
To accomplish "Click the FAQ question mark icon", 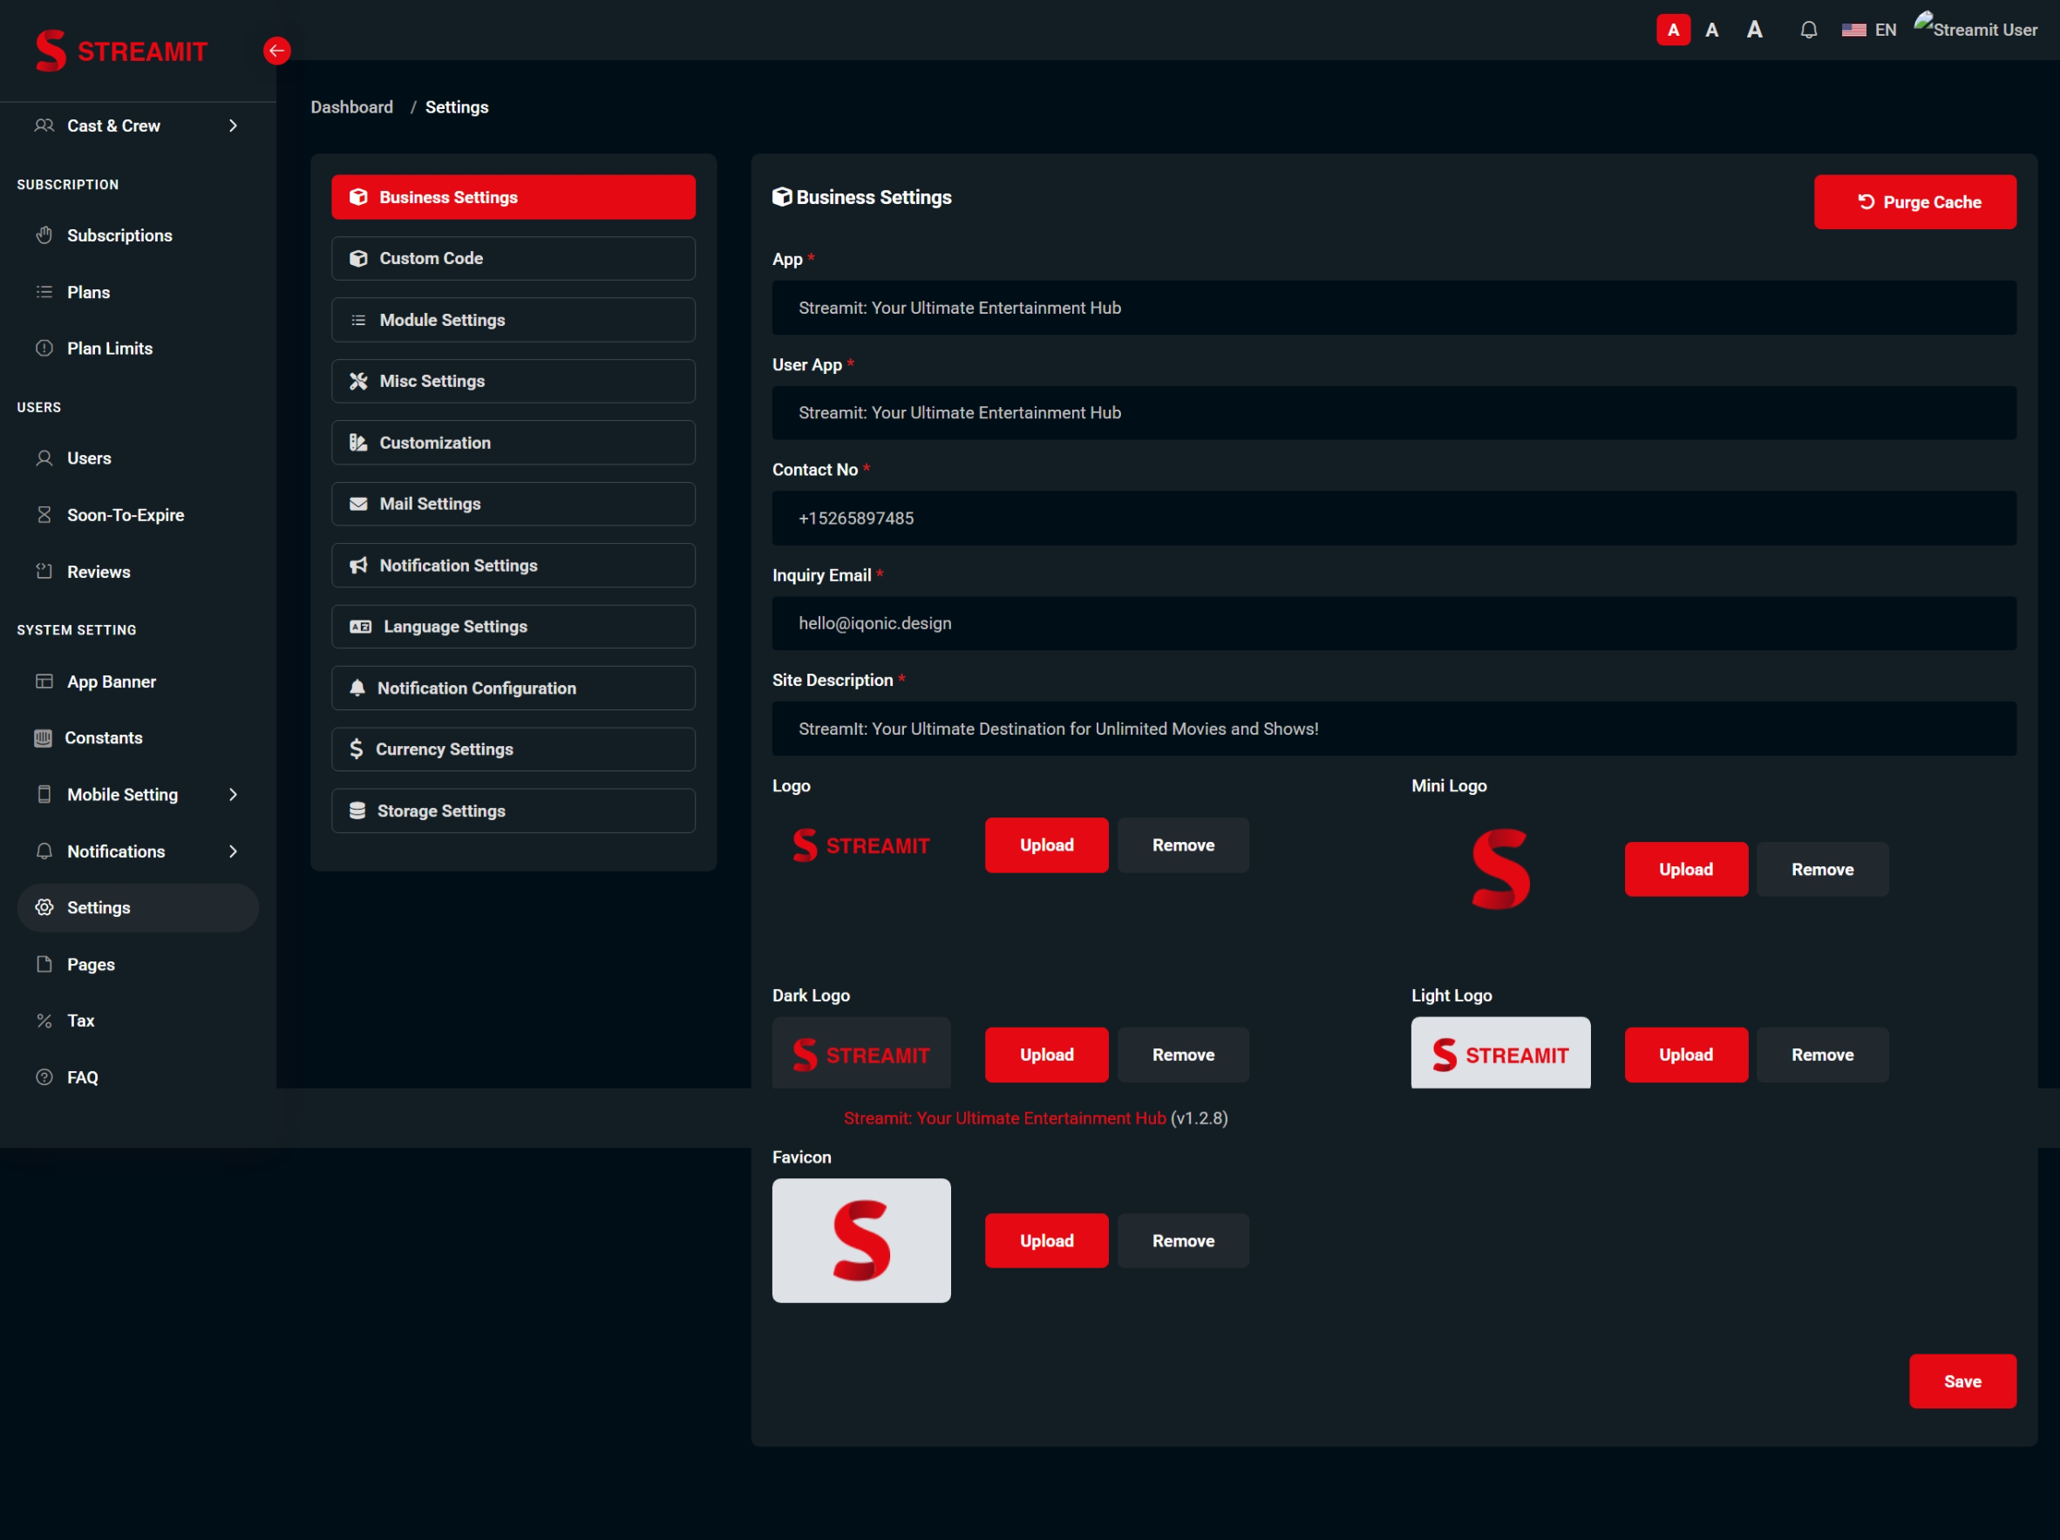I will pos(44,1077).
